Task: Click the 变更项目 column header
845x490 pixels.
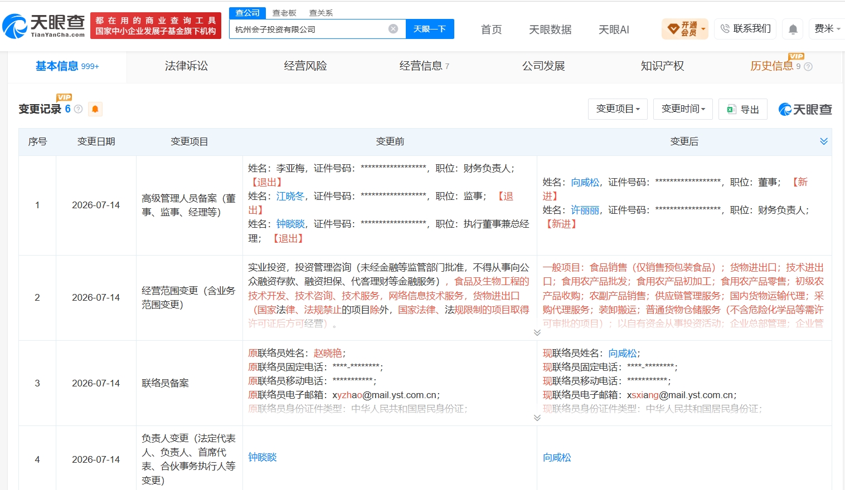Action: tap(190, 141)
